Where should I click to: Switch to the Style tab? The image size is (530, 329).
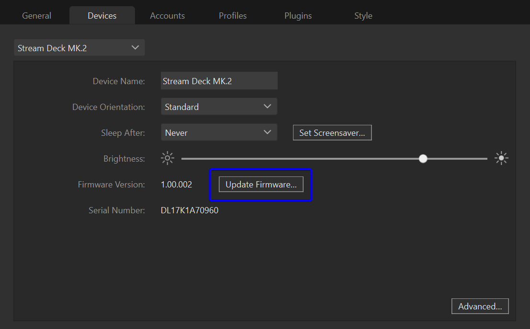click(363, 15)
